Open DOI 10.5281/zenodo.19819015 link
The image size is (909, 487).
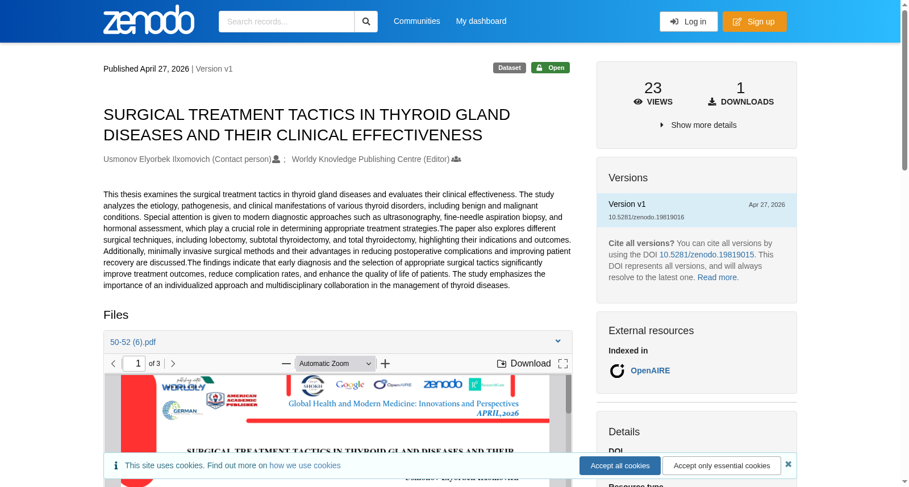(x=707, y=255)
